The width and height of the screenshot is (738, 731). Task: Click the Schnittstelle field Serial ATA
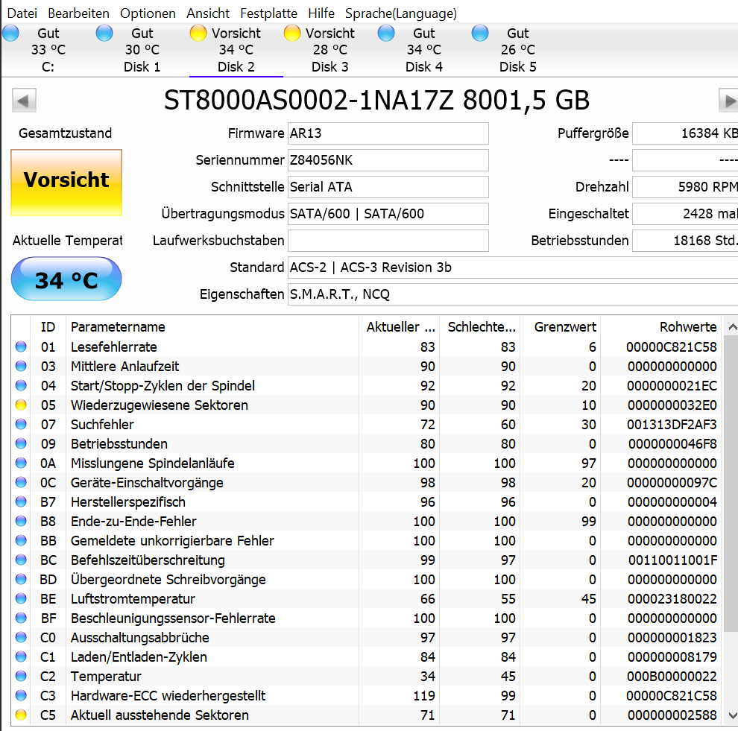click(x=388, y=187)
